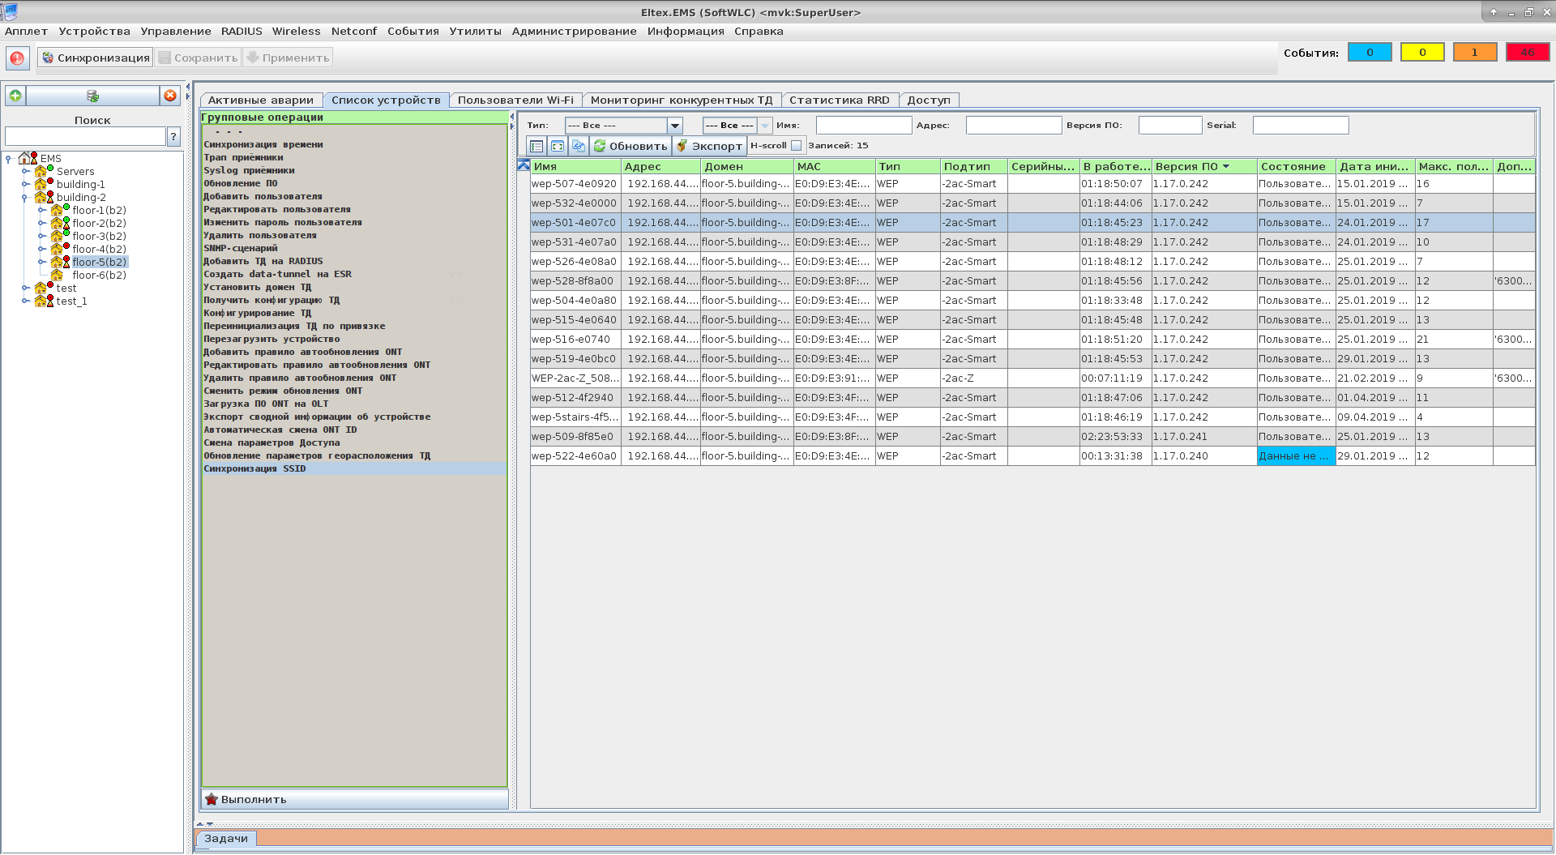Open the search help question-mark button
This screenshot has height=855, width=1556.
tap(173, 137)
